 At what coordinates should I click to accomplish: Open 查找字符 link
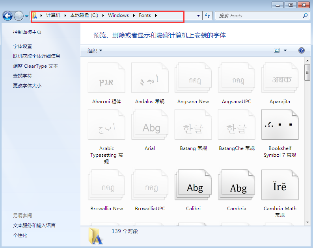[22, 76]
